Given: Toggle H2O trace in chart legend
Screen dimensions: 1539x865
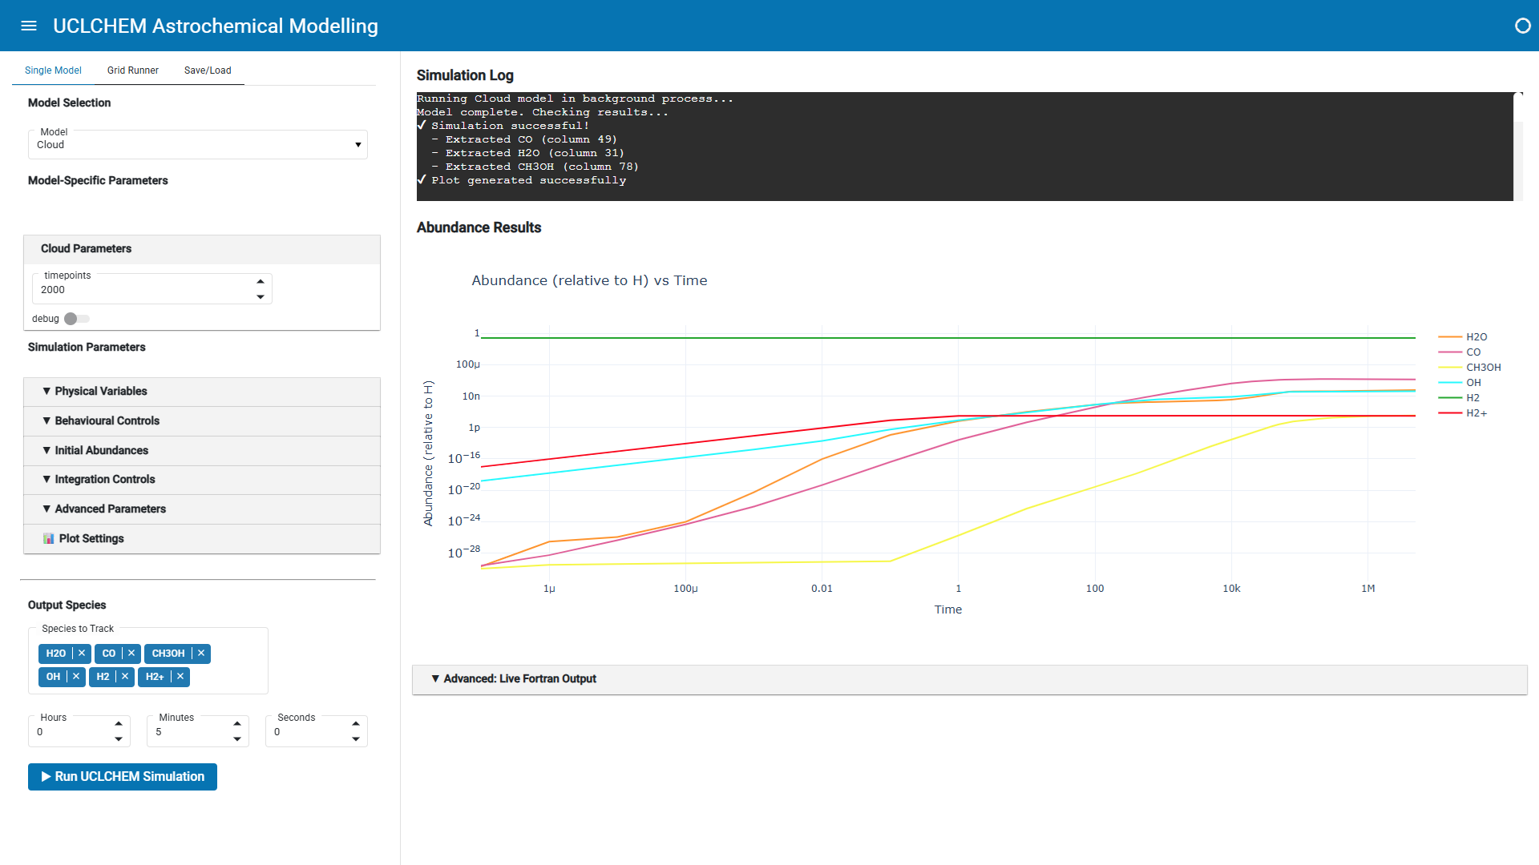Looking at the screenshot, I should point(1463,337).
